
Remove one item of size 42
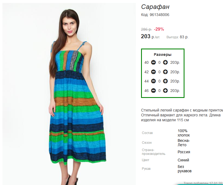(x=153, y=72)
